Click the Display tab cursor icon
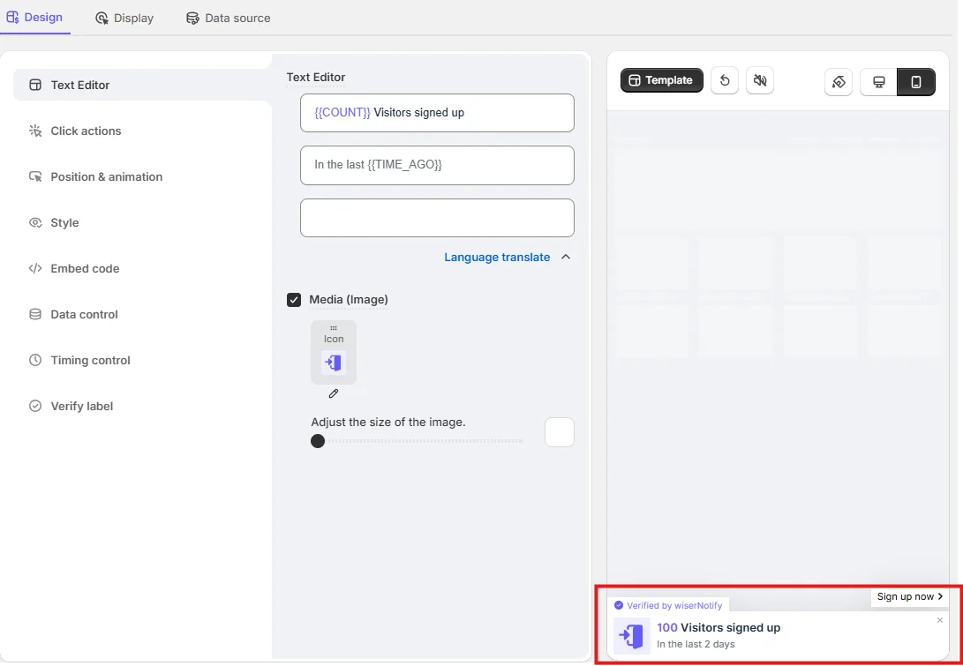Image resolution: width=963 pixels, height=666 pixels. (x=102, y=19)
